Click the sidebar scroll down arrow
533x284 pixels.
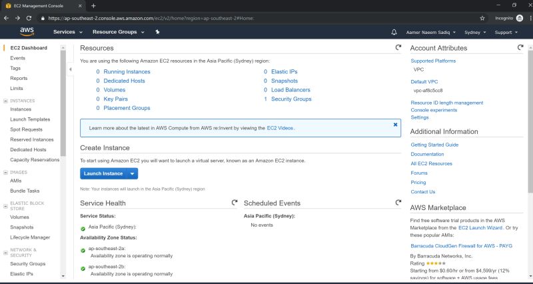pos(63,276)
